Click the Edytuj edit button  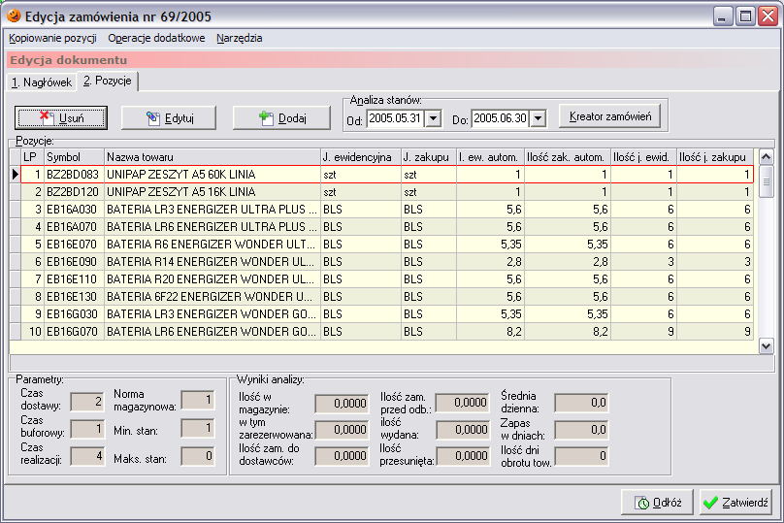click(x=169, y=118)
